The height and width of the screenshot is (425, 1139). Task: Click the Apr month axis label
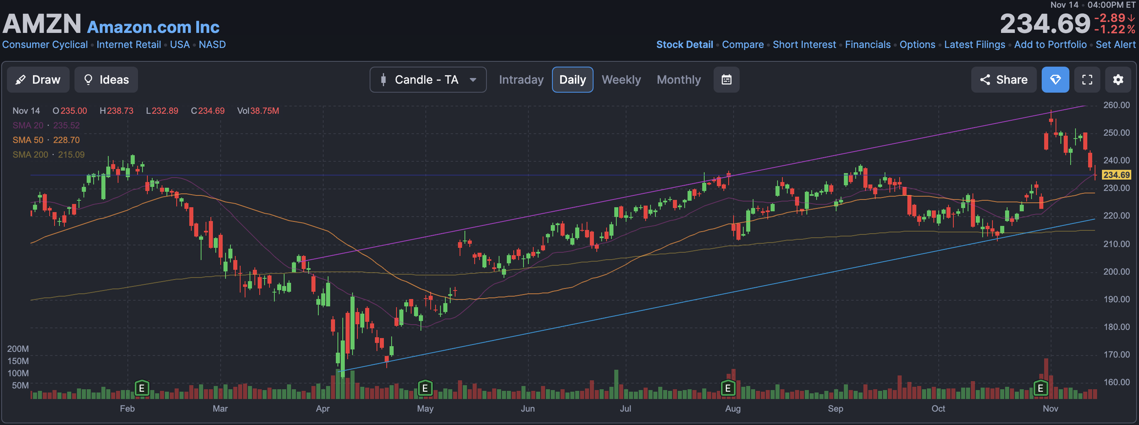pos(323,408)
